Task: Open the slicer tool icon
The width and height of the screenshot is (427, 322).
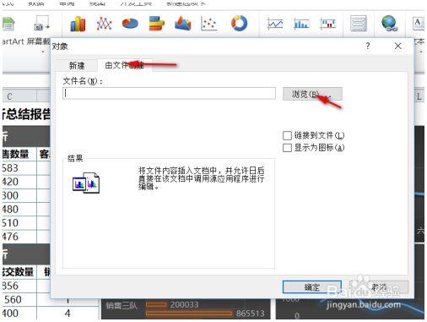Action: pyautogui.click(x=359, y=24)
